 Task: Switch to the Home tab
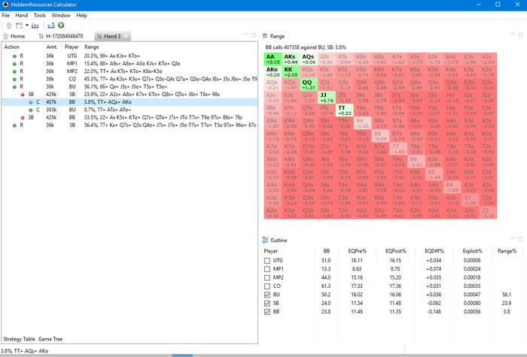(x=14, y=36)
